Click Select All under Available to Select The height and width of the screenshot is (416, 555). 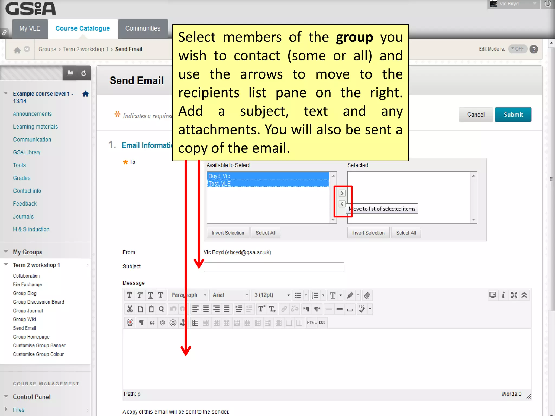pyautogui.click(x=266, y=233)
